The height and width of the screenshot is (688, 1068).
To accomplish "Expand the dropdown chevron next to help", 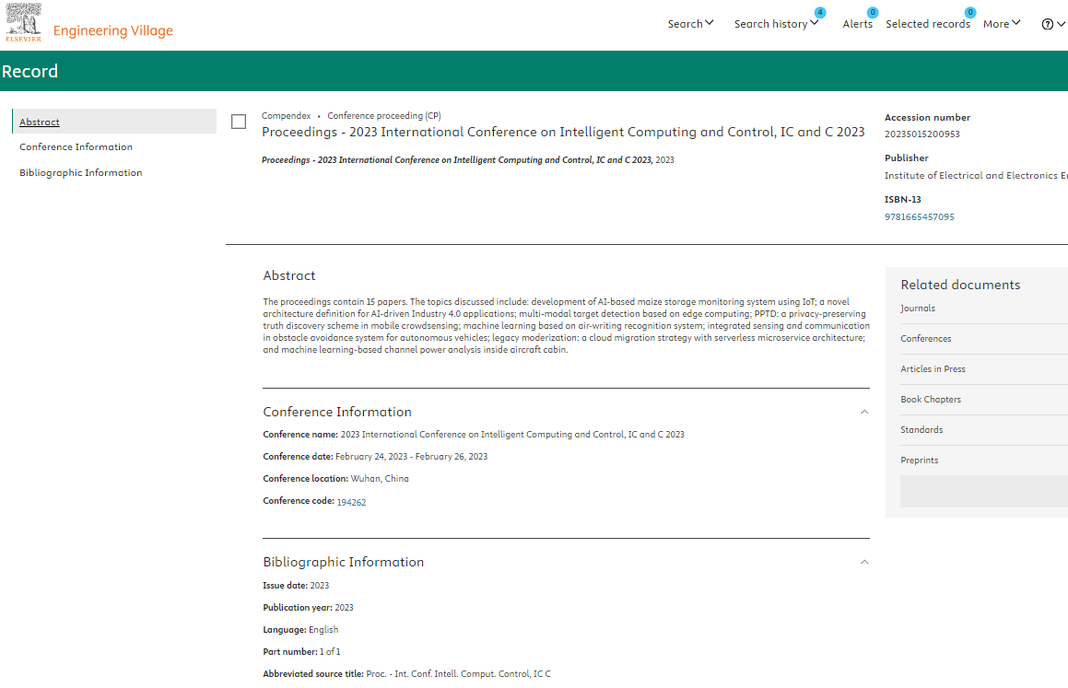I will click(1061, 24).
